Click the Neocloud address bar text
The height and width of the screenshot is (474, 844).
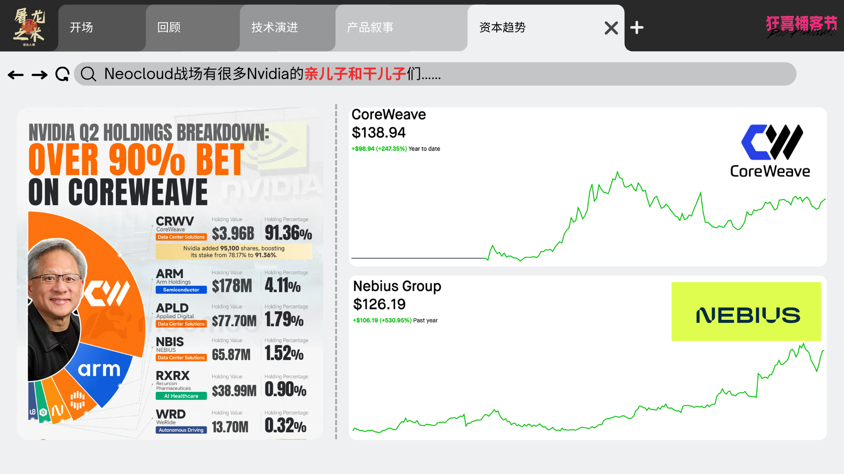pyautogui.click(x=273, y=74)
